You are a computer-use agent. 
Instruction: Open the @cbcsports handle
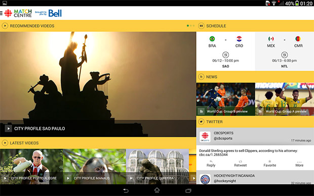tap(223, 138)
